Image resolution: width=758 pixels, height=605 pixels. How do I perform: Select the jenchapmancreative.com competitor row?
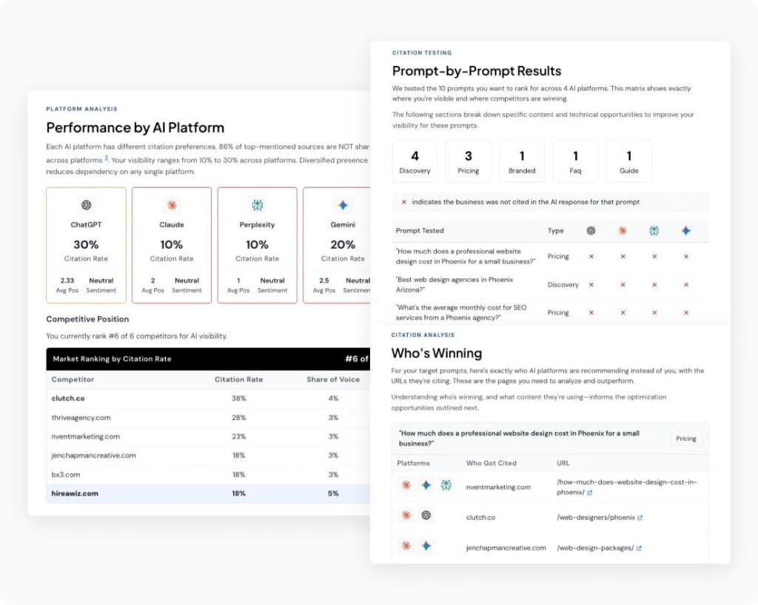tap(208, 455)
